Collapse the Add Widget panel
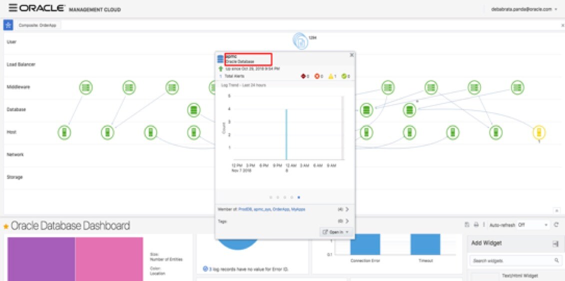The width and height of the screenshot is (565, 281). 556,244
